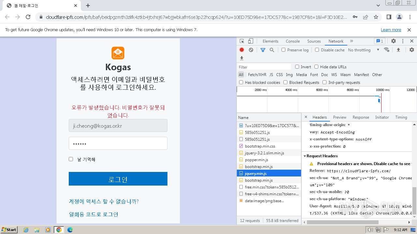The image size is (417, 234).
Task: Stop recording network log red button
Action: pyautogui.click(x=242, y=50)
